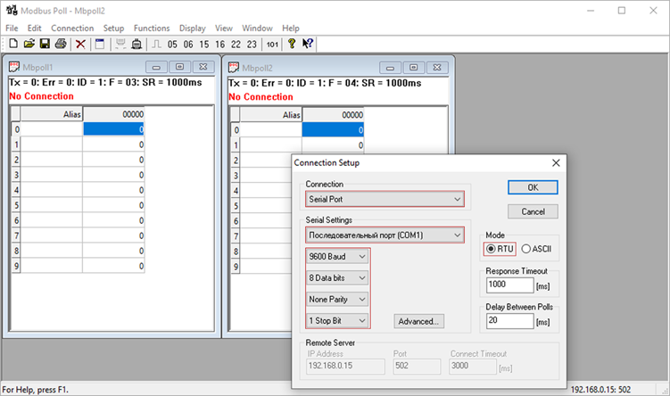Click the Disconnect toolbar icon
Screen dimensions: 670x396
pos(136,44)
